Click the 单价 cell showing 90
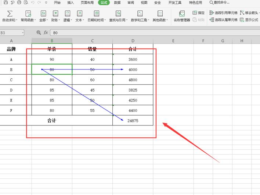The image size is (260, 195). (52, 59)
